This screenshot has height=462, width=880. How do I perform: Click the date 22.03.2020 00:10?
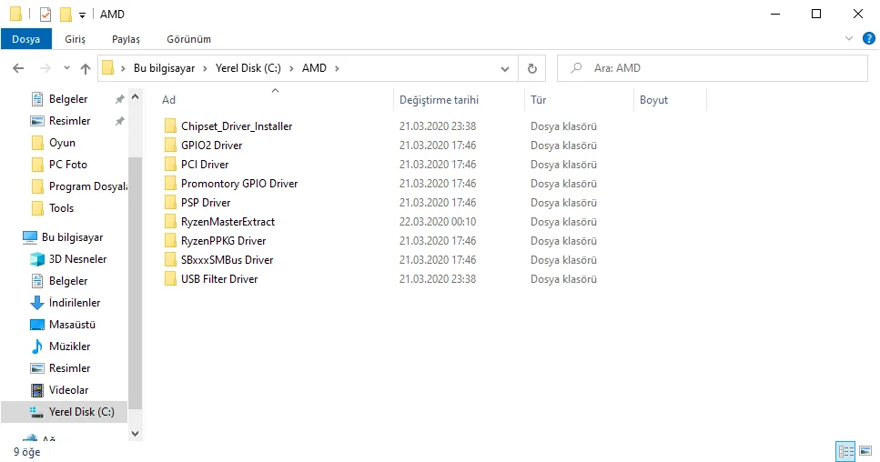click(438, 222)
